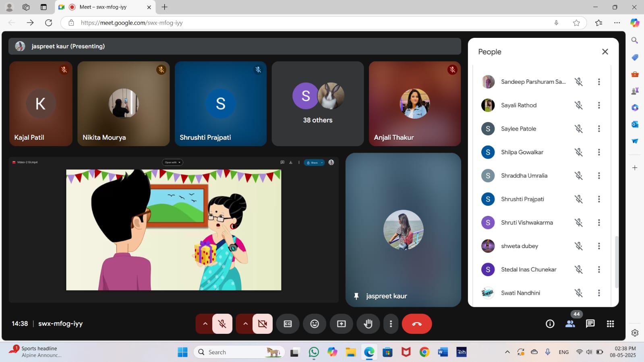Click taskbar Search box
Viewport: 644px width, 362px height.
tap(239, 352)
